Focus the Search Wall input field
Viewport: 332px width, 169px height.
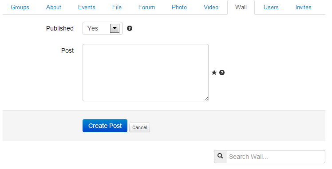[x=276, y=157]
